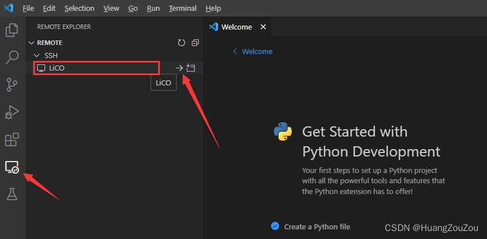Collapse the SSH tree node

pyautogui.click(x=37, y=56)
